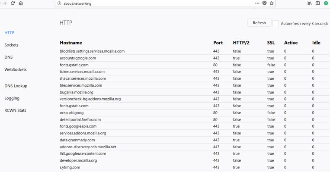Select bugzilla.mozilla.org hostname
Image resolution: width=330 pixels, height=172 pixels.
77,92
